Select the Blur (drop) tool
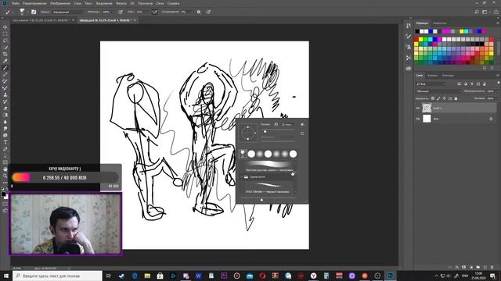Viewport: 501px width, 281px height. 5,122
